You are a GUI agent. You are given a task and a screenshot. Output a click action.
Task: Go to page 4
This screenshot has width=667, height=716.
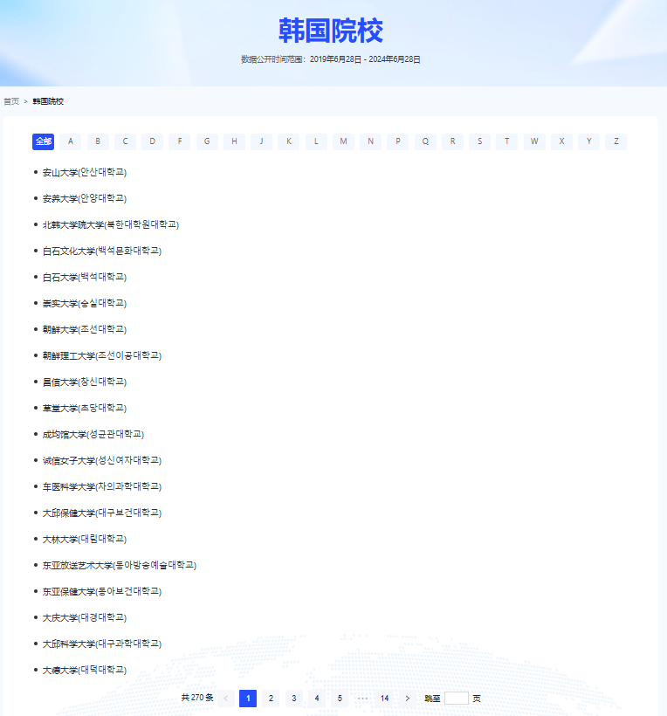(x=316, y=699)
